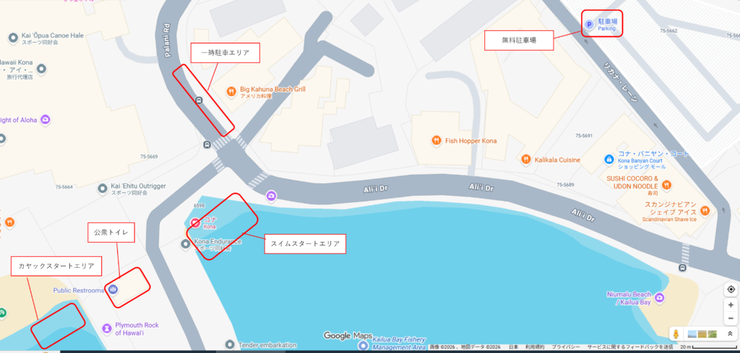Open Niumalu Beach camera pin
This screenshot has height=353, width=740.
click(x=660, y=297)
